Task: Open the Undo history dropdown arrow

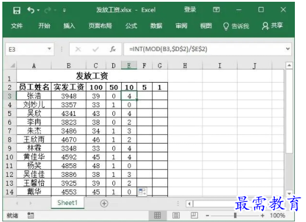Action: pyautogui.click(x=38, y=10)
